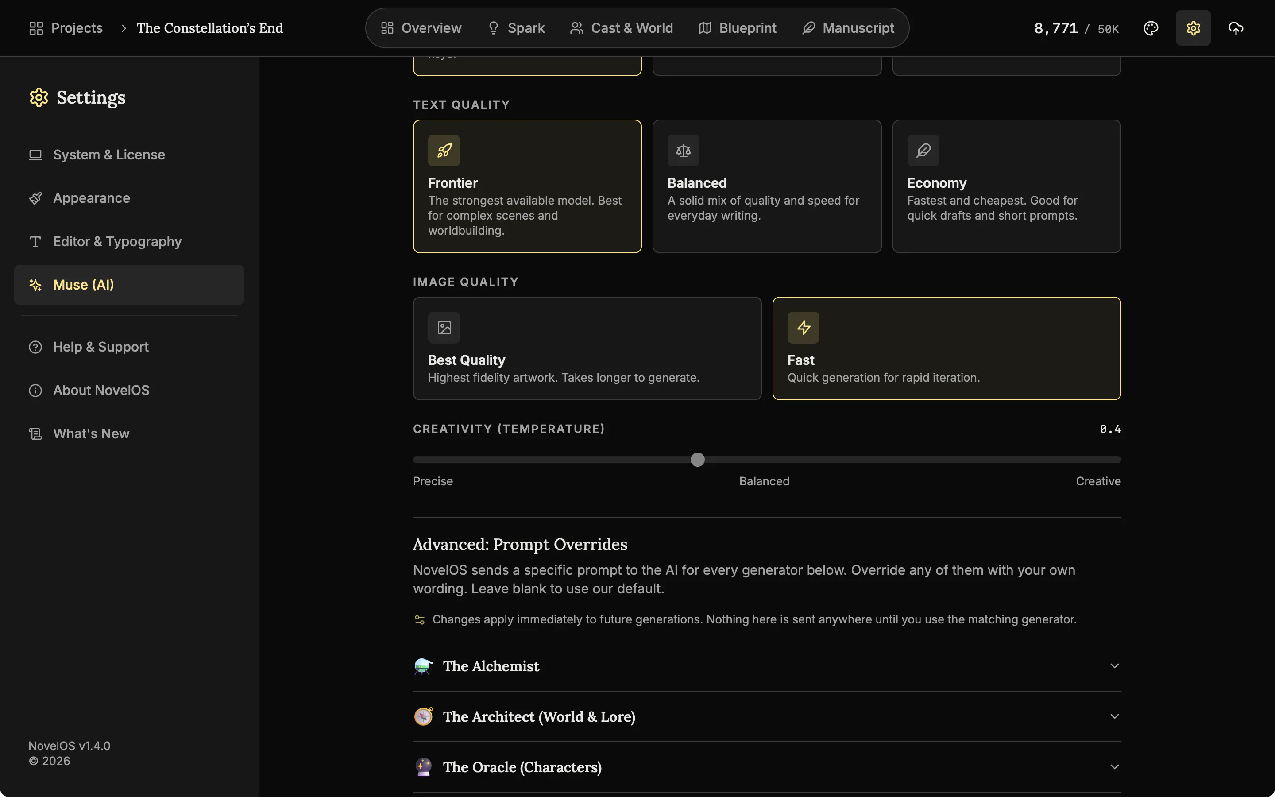The width and height of the screenshot is (1275, 797).
Task: Click the Settings heading gear icon
Action: coord(39,97)
